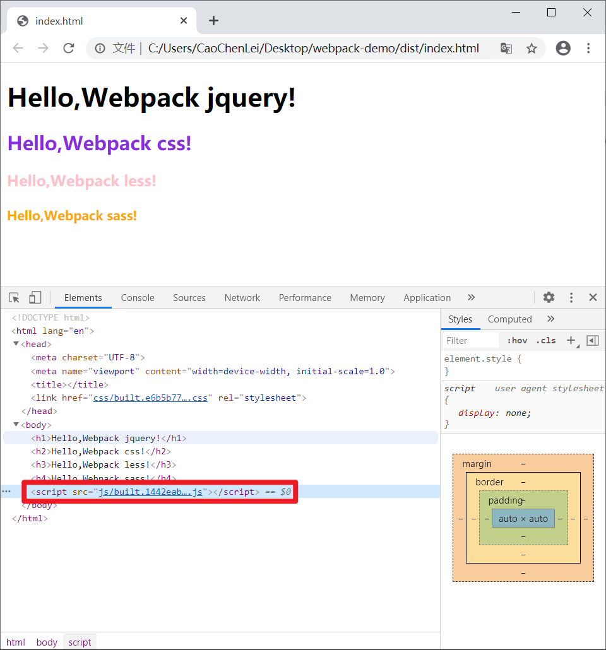Open the DevTools customize three-dot menu
This screenshot has height=650, width=606.
tap(571, 297)
